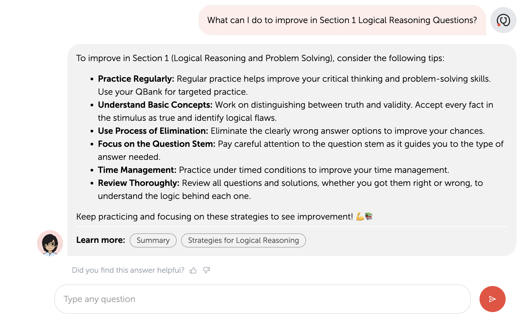Viewport: 529px width, 324px height.
Task: Click the Use Process of Elimination heading
Action: tap(153, 131)
